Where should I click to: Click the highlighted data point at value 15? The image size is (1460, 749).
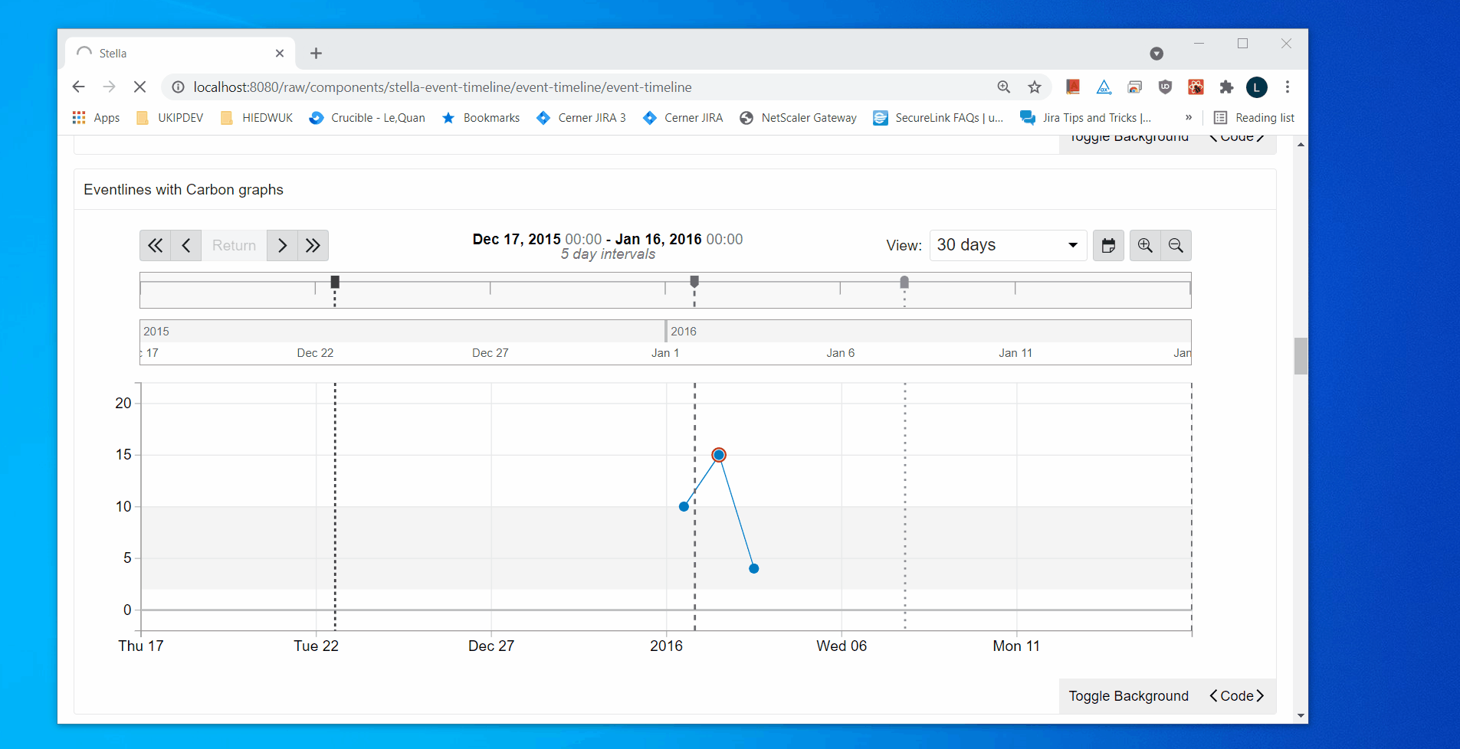tap(718, 454)
